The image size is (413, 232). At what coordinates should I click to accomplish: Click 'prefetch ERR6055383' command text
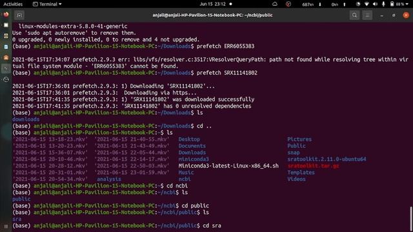pos(225,46)
